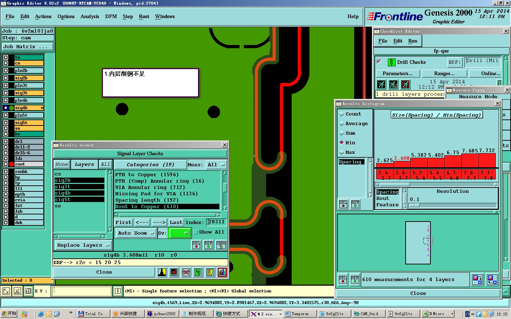Open the Meas All dropdown

click(217, 165)
